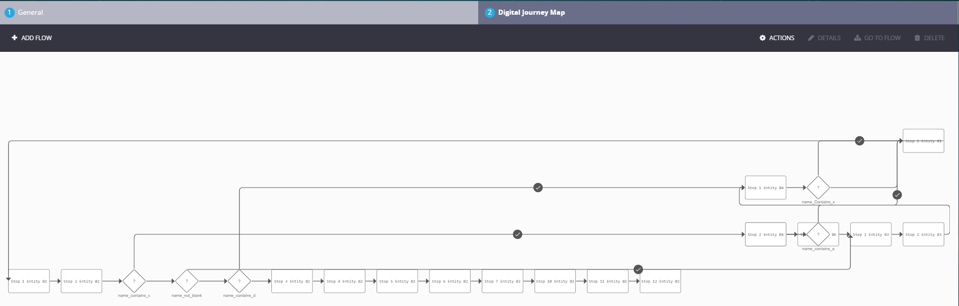This screenshot has height=306, width=959.
Task: Select the Step 10 Entity 02 node
Action: 555,281
